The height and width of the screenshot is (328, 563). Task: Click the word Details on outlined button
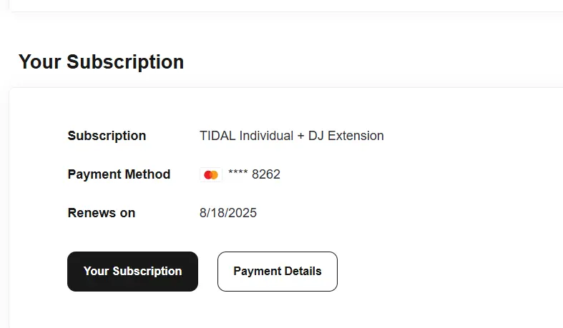click(x=303, y=271)
